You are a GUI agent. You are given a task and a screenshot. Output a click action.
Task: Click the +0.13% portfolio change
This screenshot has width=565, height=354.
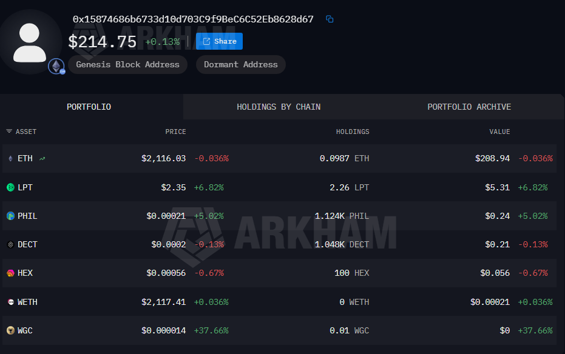click(163, 42)
